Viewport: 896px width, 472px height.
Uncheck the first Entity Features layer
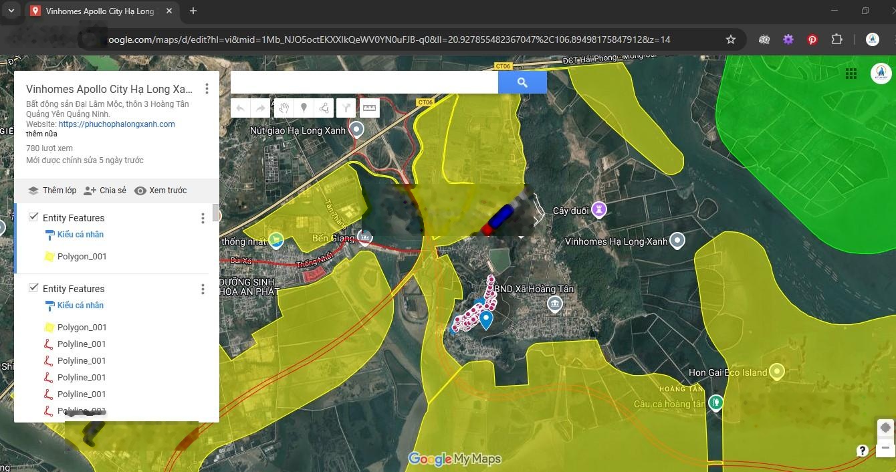(x=33, y=217)
